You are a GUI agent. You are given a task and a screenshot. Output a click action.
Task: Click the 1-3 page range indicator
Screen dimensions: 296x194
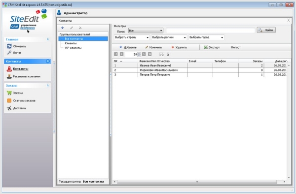tap(161, 55)
